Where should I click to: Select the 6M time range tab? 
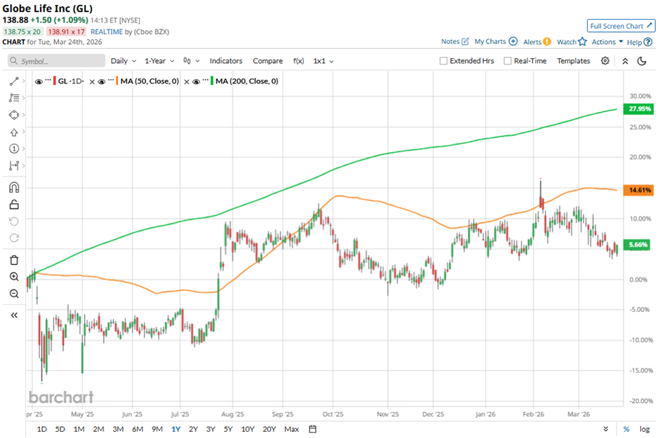[137, 429]
